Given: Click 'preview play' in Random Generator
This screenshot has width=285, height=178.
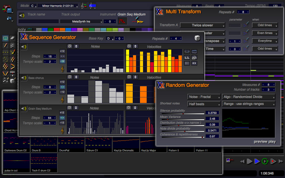Looking at the screenshot, I should point(264,141).
